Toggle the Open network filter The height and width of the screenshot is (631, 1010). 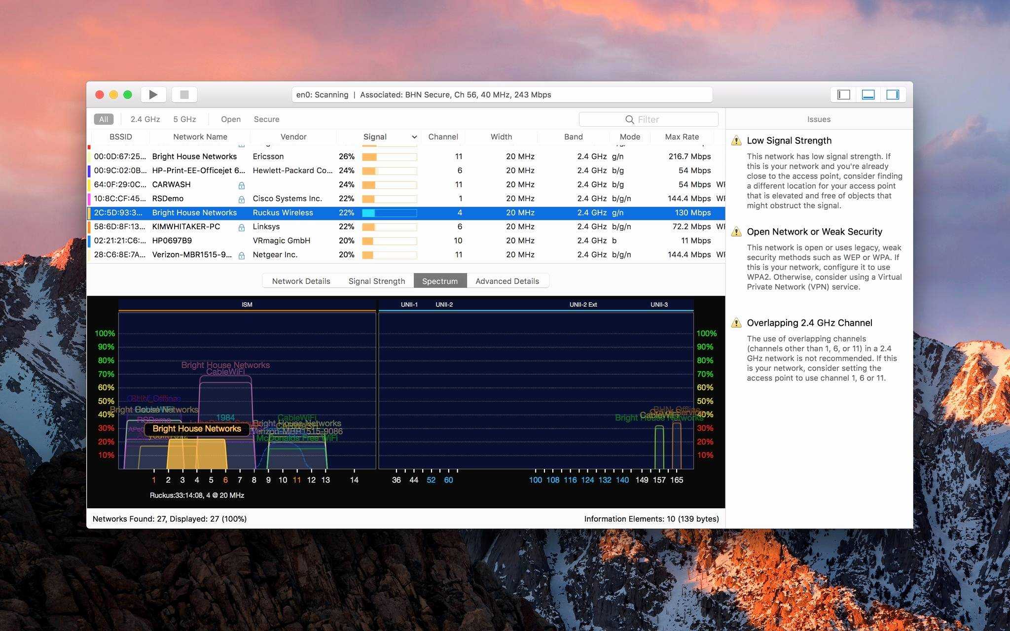tap(231, 118)
